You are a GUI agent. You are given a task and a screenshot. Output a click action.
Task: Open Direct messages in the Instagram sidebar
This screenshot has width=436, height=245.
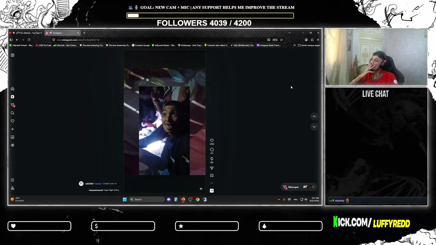click(13, 105)
